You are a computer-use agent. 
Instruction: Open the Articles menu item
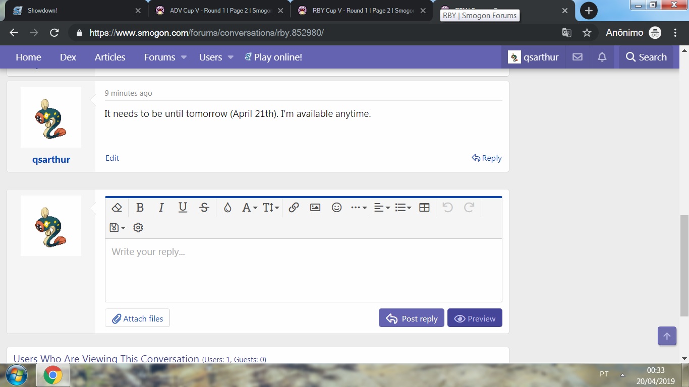click(x=110, y=57)
